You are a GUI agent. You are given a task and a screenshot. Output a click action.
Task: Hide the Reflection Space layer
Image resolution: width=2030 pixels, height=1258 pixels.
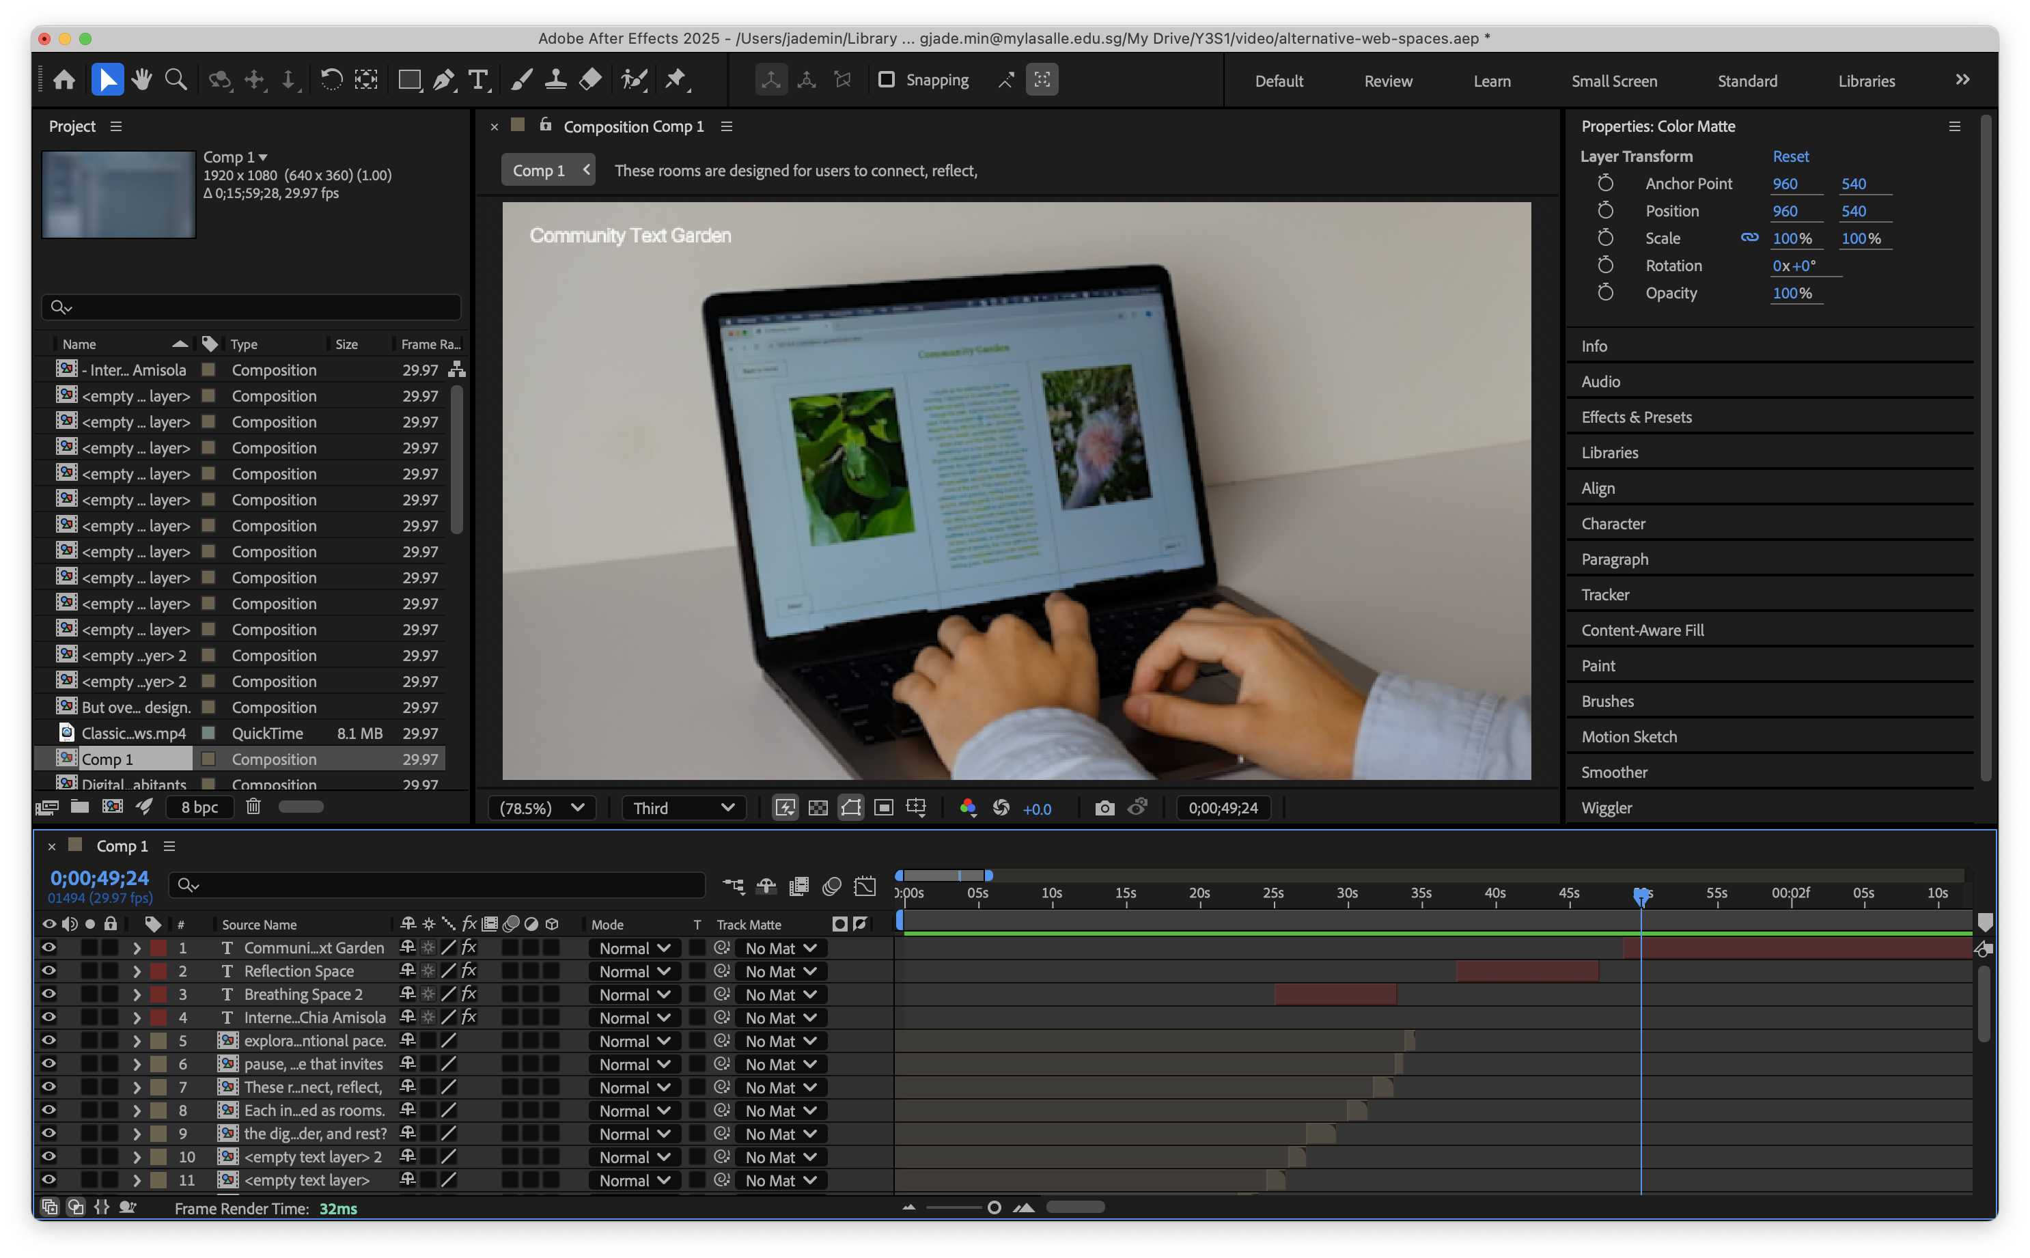point(48,971)
